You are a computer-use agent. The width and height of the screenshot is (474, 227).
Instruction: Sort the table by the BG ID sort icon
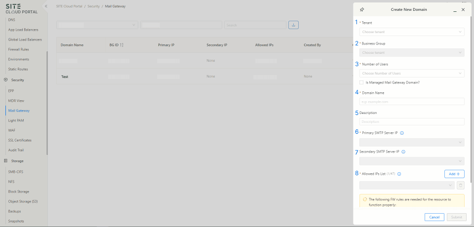click(x=122, y=45)
